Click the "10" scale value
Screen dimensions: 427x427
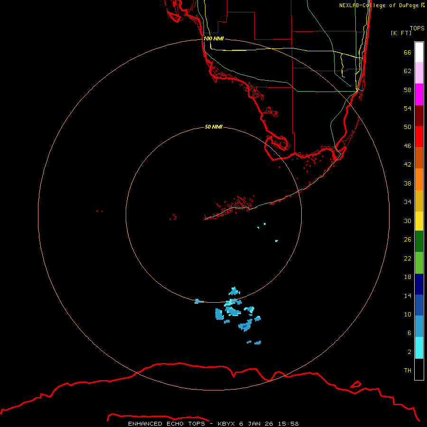408,314
